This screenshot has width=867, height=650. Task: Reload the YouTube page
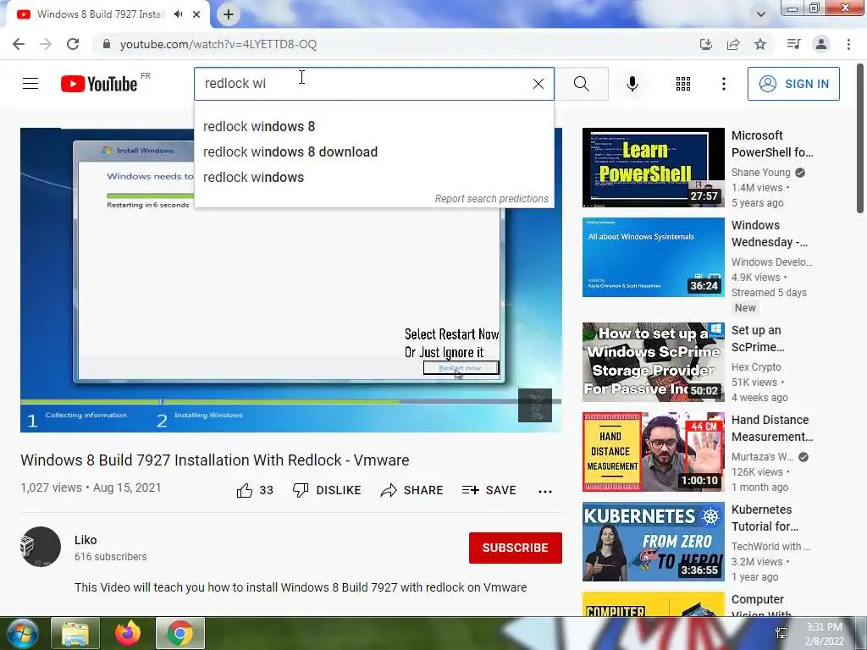pos(73,44)
